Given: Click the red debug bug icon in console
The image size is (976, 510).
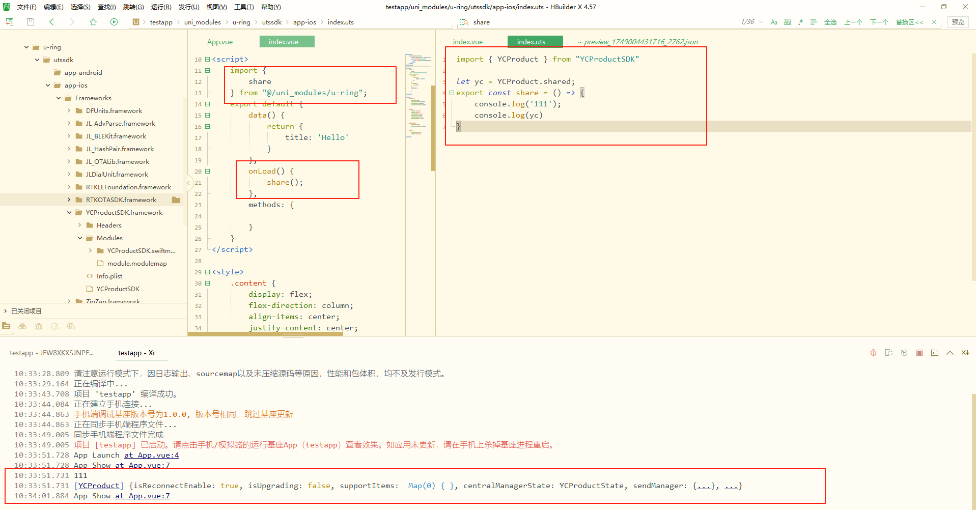Looking at the screenshot, I should pos(874,353).
